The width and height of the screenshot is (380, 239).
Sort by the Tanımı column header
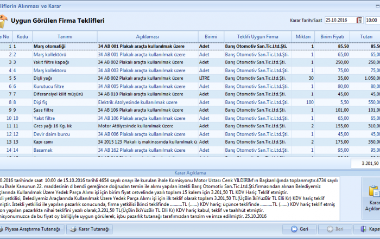[x=65, y=36]
